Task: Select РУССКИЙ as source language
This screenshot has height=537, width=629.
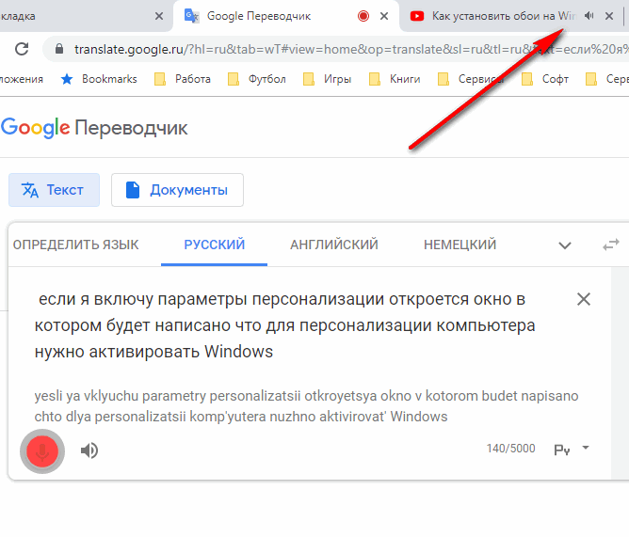Action: 214,245
